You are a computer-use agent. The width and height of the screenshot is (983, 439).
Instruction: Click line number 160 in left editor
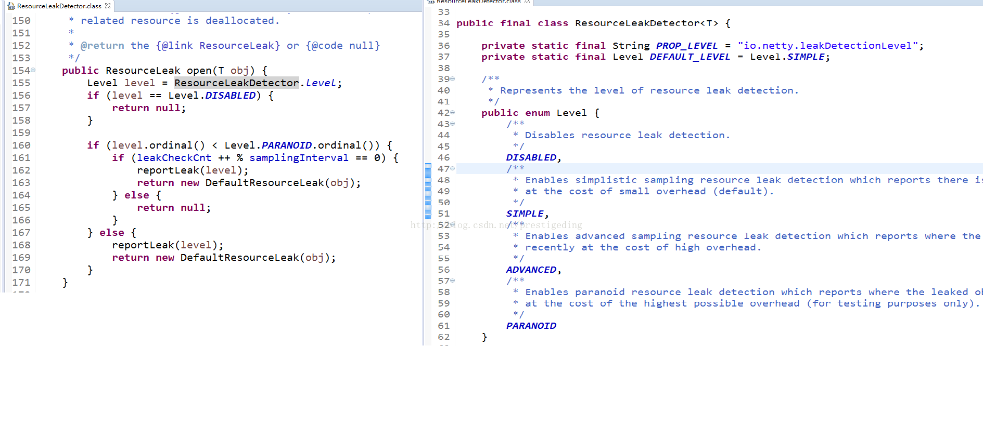(21, 145)
